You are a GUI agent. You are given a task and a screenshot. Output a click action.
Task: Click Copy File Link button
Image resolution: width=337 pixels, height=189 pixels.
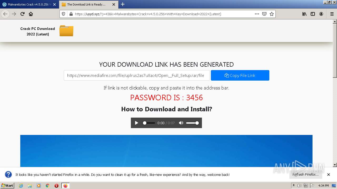tap(240, 75)
